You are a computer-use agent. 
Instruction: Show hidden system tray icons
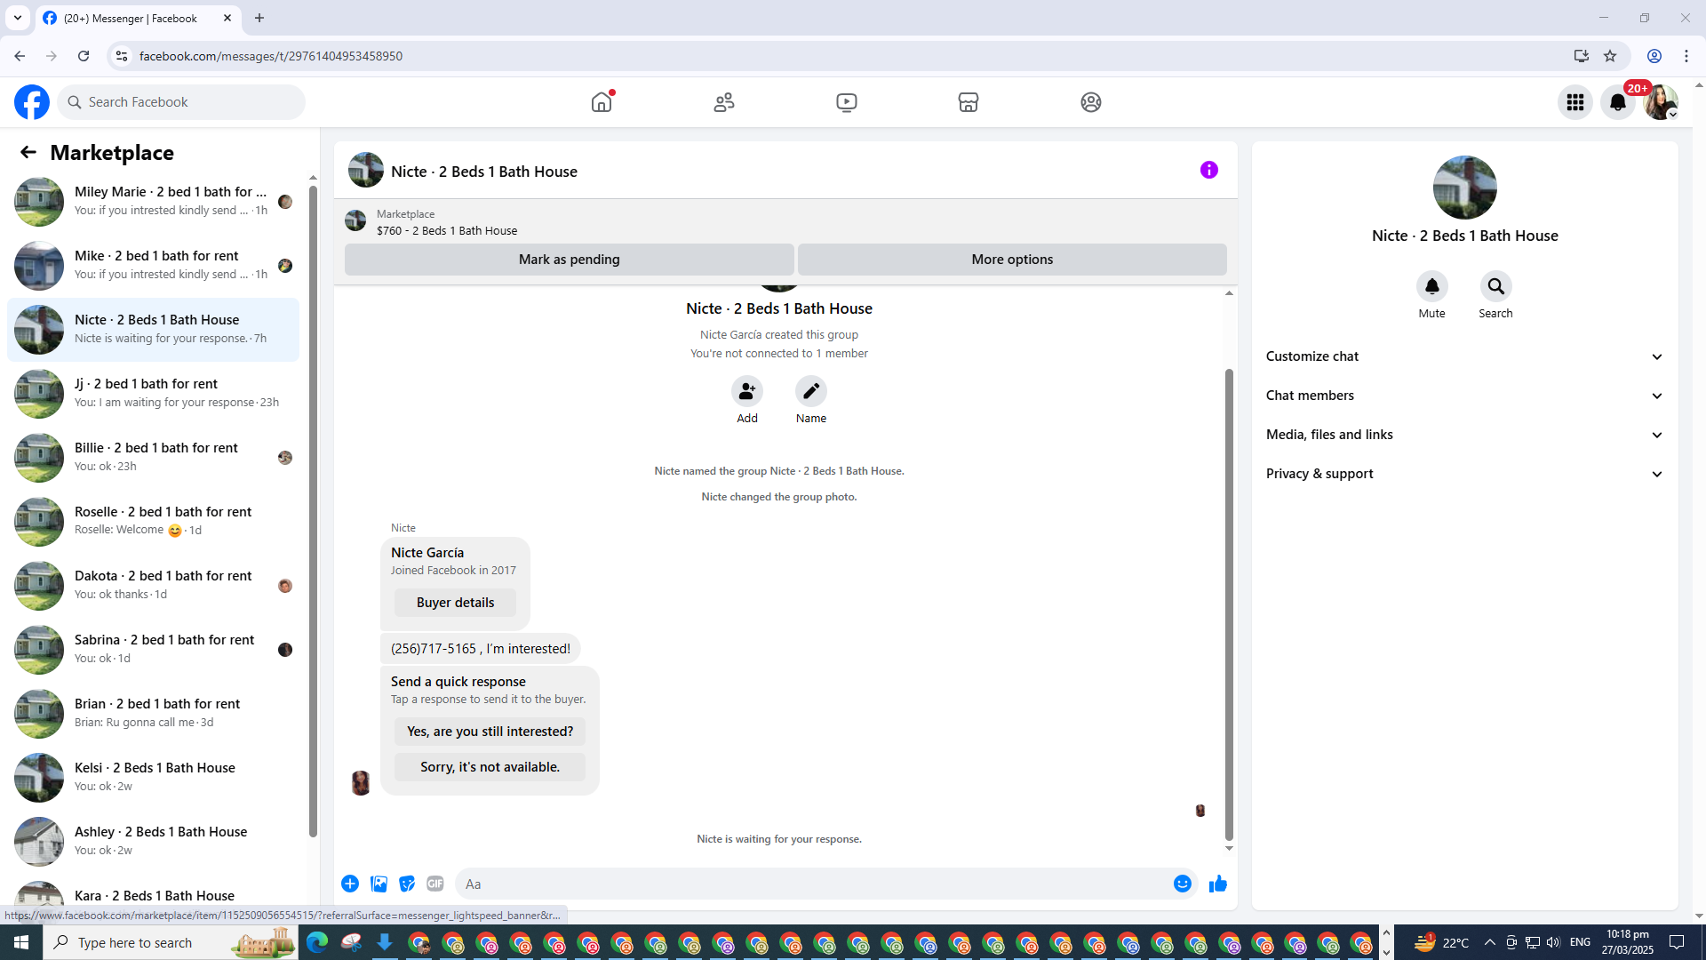click(1490, 942)
